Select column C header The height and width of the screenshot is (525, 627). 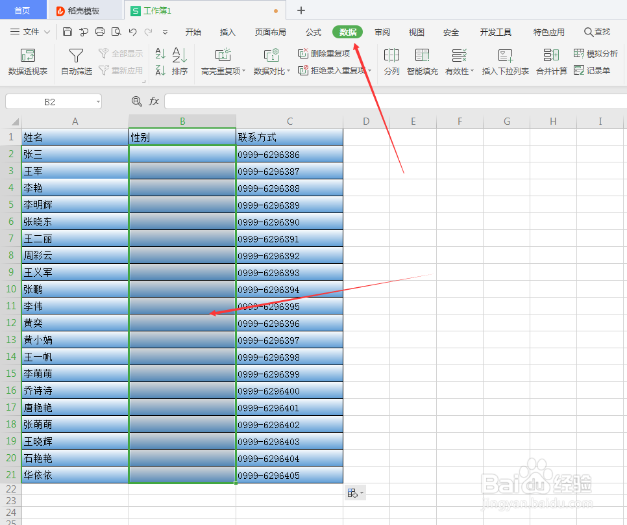click(289, 122)
